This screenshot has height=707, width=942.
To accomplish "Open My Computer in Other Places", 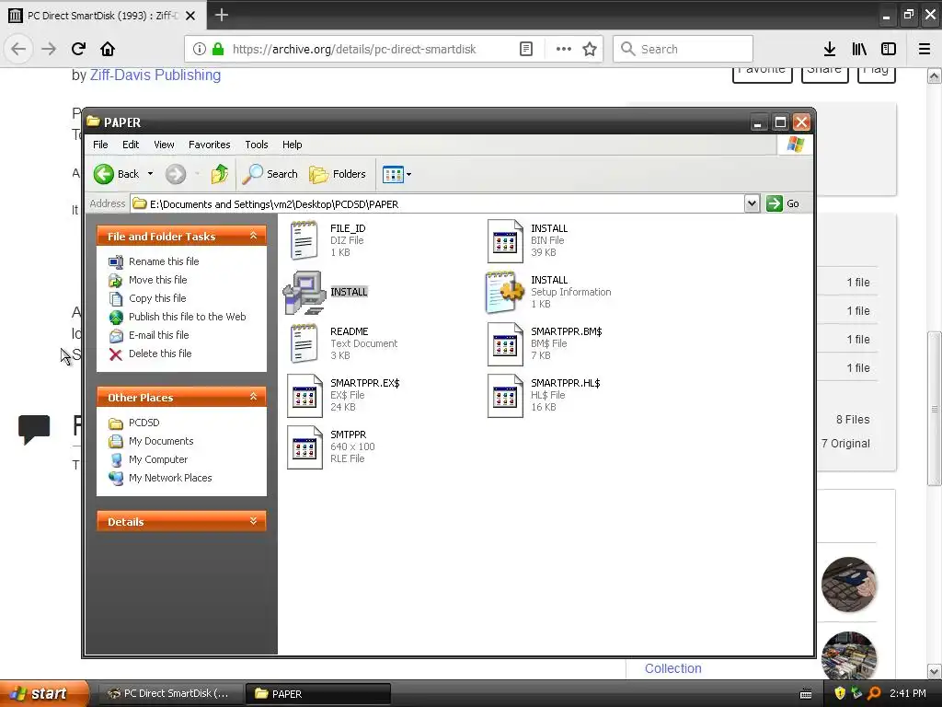I will tap(158, 460).
